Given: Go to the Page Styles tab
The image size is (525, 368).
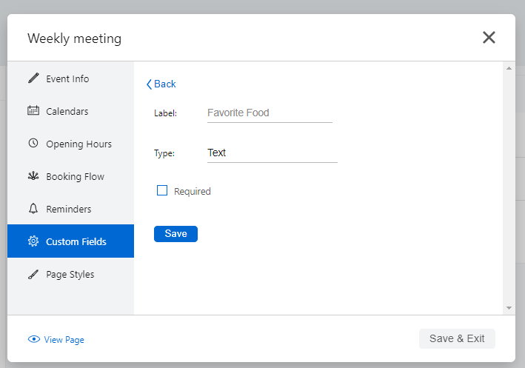Looking at the screenshot, I should [70, 274].
